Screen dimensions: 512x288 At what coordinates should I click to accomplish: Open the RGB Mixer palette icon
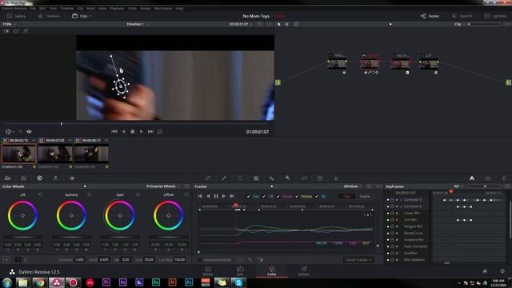[55, 178]
